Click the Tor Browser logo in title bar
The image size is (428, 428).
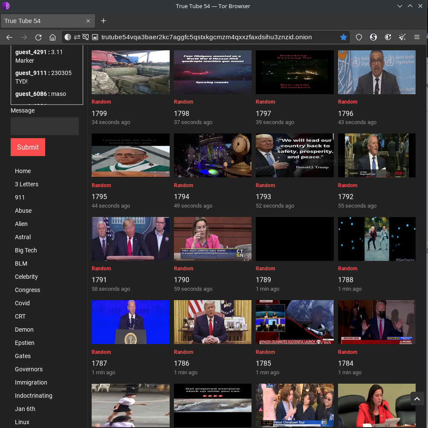coord(6,6)
